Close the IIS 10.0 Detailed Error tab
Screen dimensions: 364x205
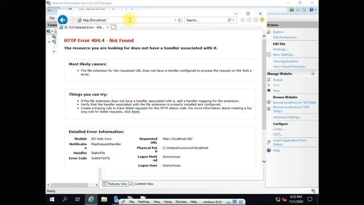coord(107,27)
